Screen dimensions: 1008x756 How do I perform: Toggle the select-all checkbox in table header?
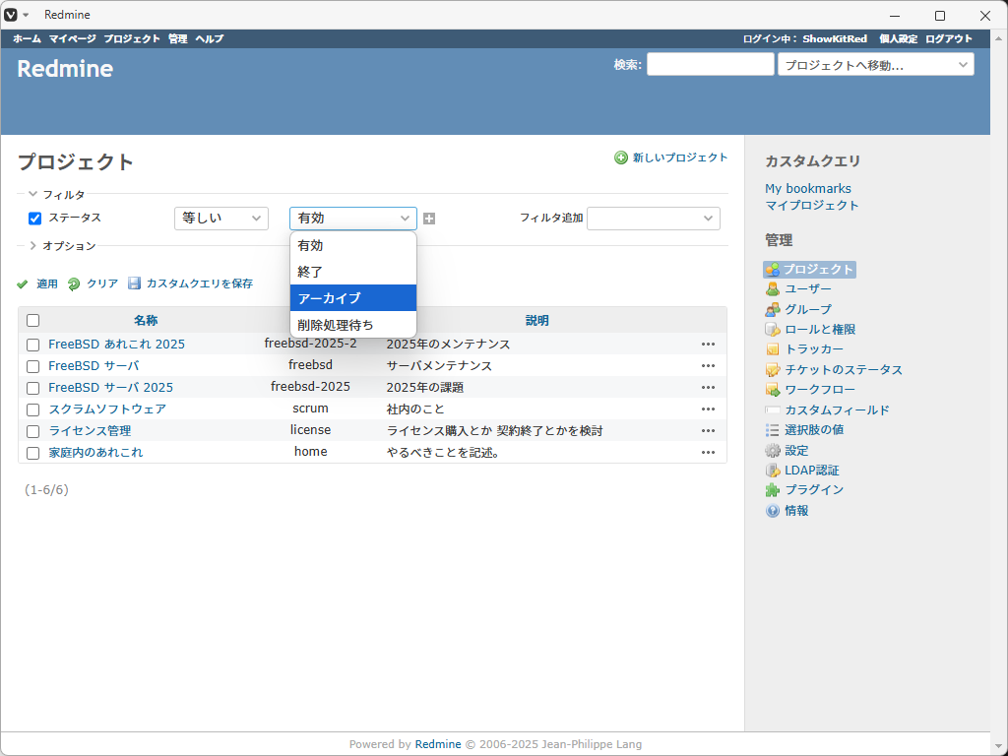tap(32, 320)
